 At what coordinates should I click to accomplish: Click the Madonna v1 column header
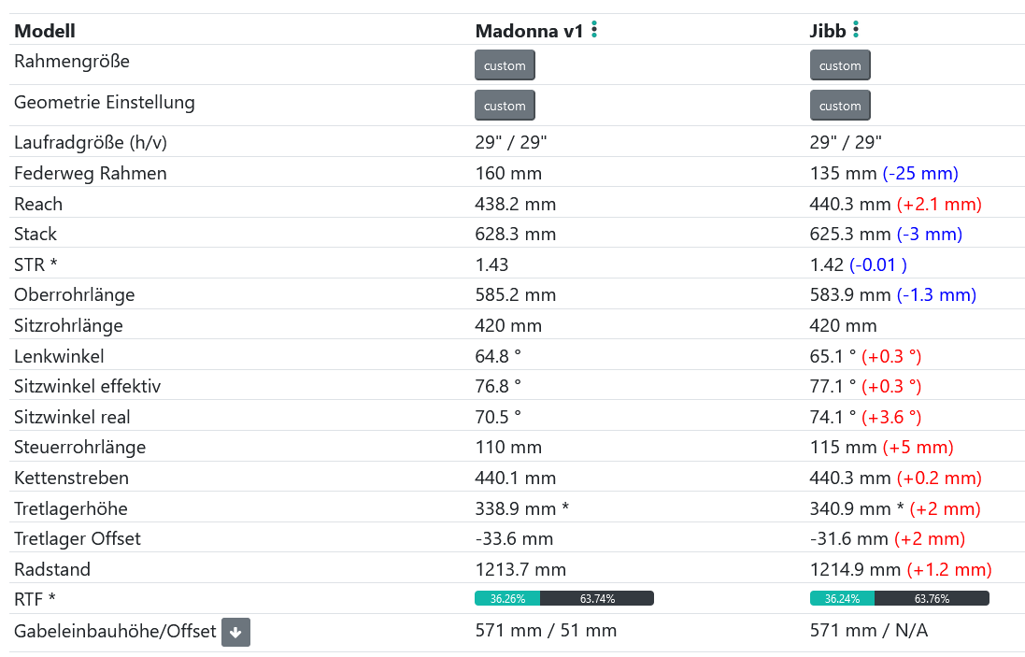point(529,31)
